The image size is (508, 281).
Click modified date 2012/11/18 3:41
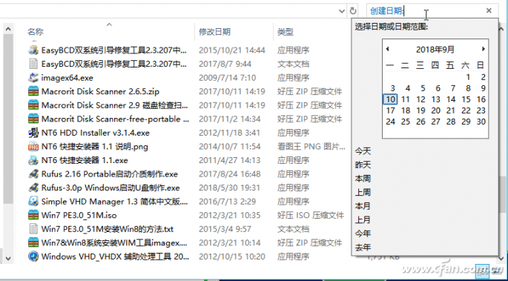coord(230,133)
